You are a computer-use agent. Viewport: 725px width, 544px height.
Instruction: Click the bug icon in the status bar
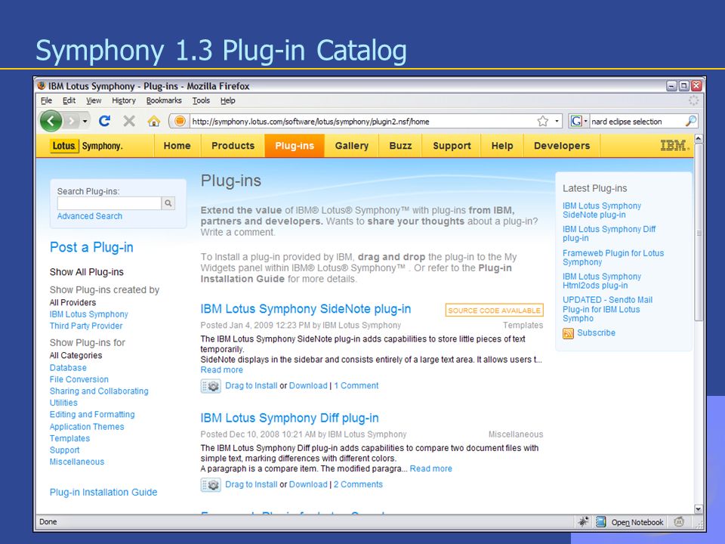(x=583, y=522)
